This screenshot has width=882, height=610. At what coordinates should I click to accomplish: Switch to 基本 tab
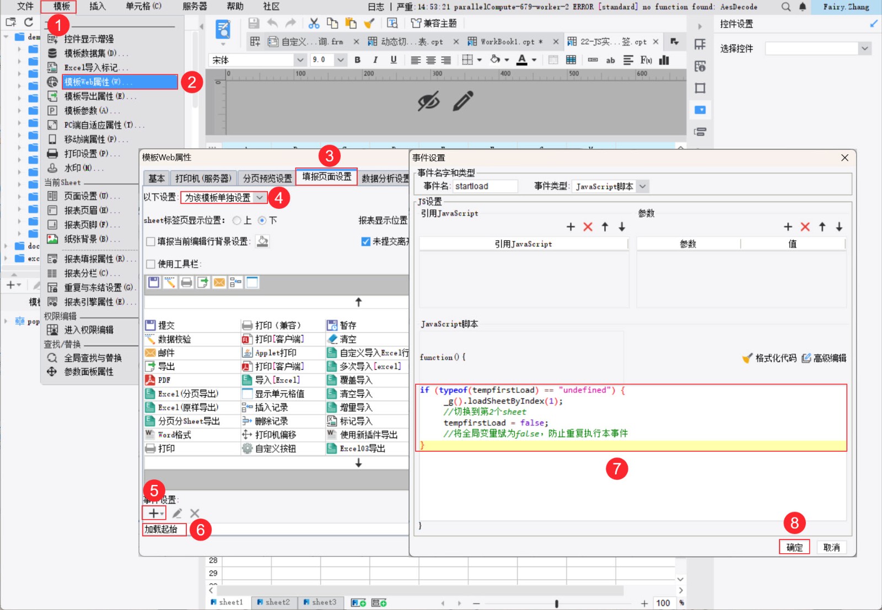click(x=157, y=179)
